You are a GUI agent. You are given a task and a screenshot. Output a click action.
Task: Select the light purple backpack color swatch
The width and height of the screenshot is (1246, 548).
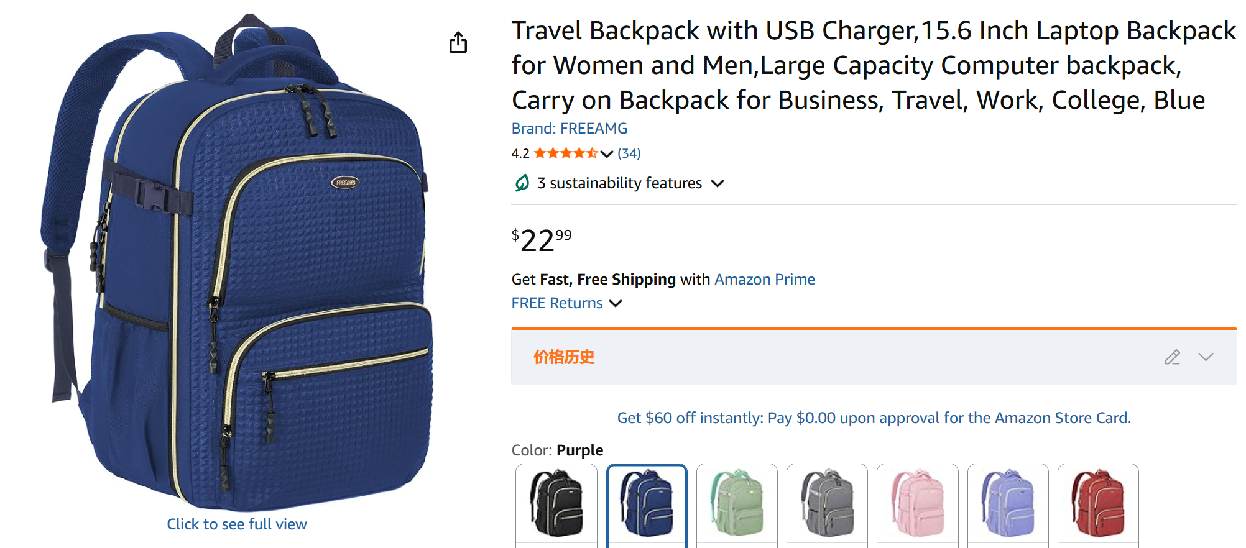1007,503
